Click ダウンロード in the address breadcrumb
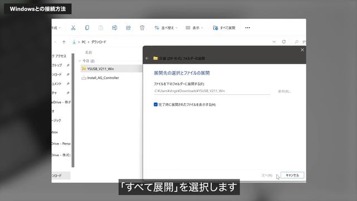The height and width of the screenshot is (201, 357). [99, 42]
